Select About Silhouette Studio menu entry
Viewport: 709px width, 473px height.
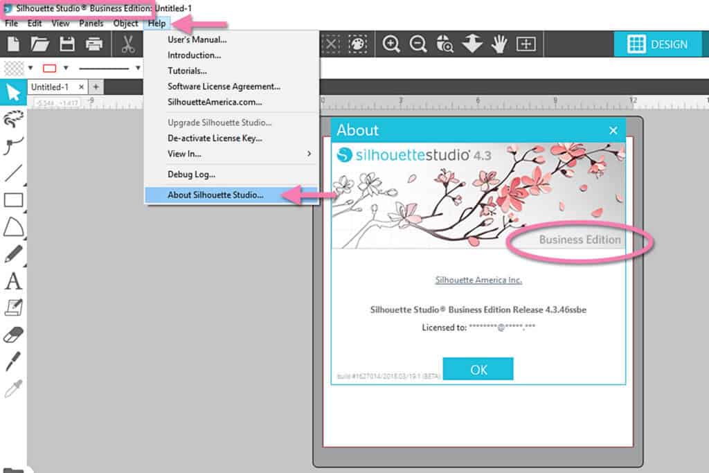(231, 195)
